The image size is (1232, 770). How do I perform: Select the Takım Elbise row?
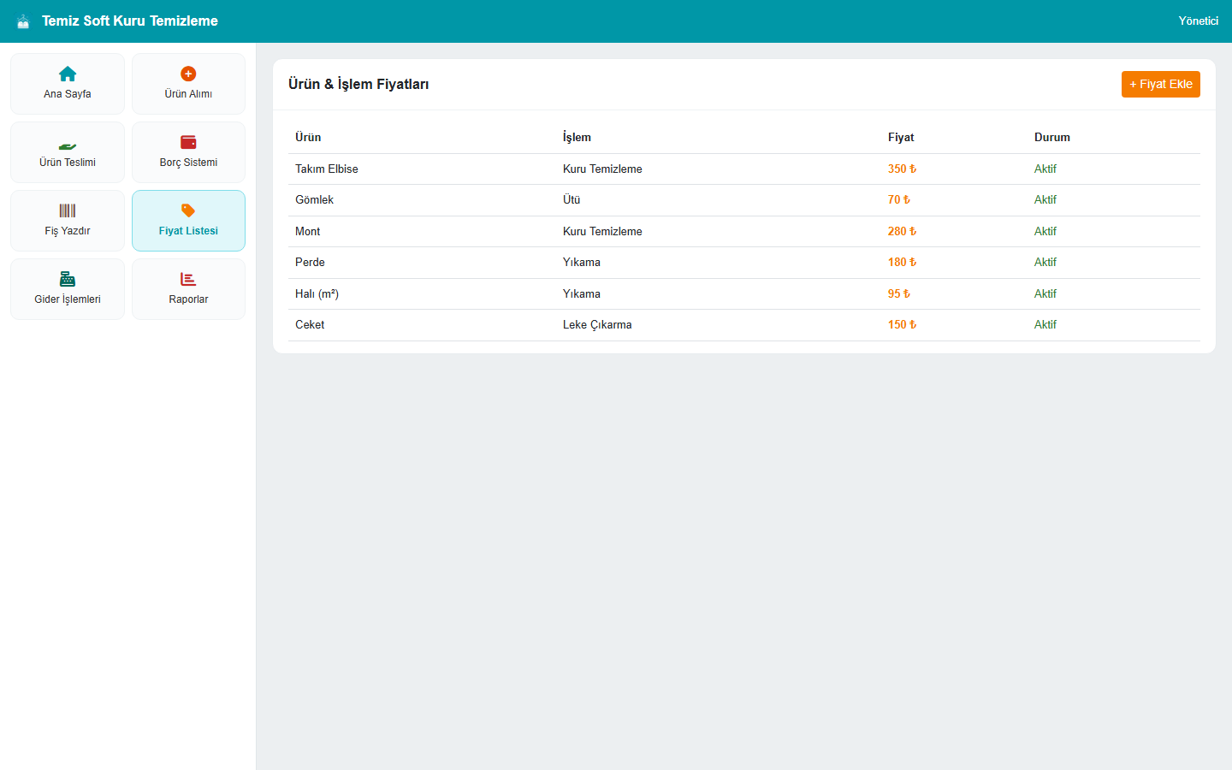pos(744,169)
